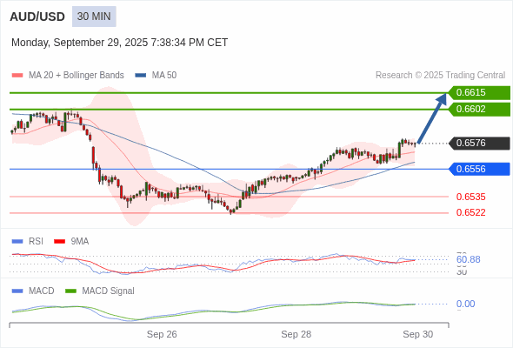
Task: Click the MA 20 + Bollinger Bands legend swatch
Action: [x=17, y=76]
